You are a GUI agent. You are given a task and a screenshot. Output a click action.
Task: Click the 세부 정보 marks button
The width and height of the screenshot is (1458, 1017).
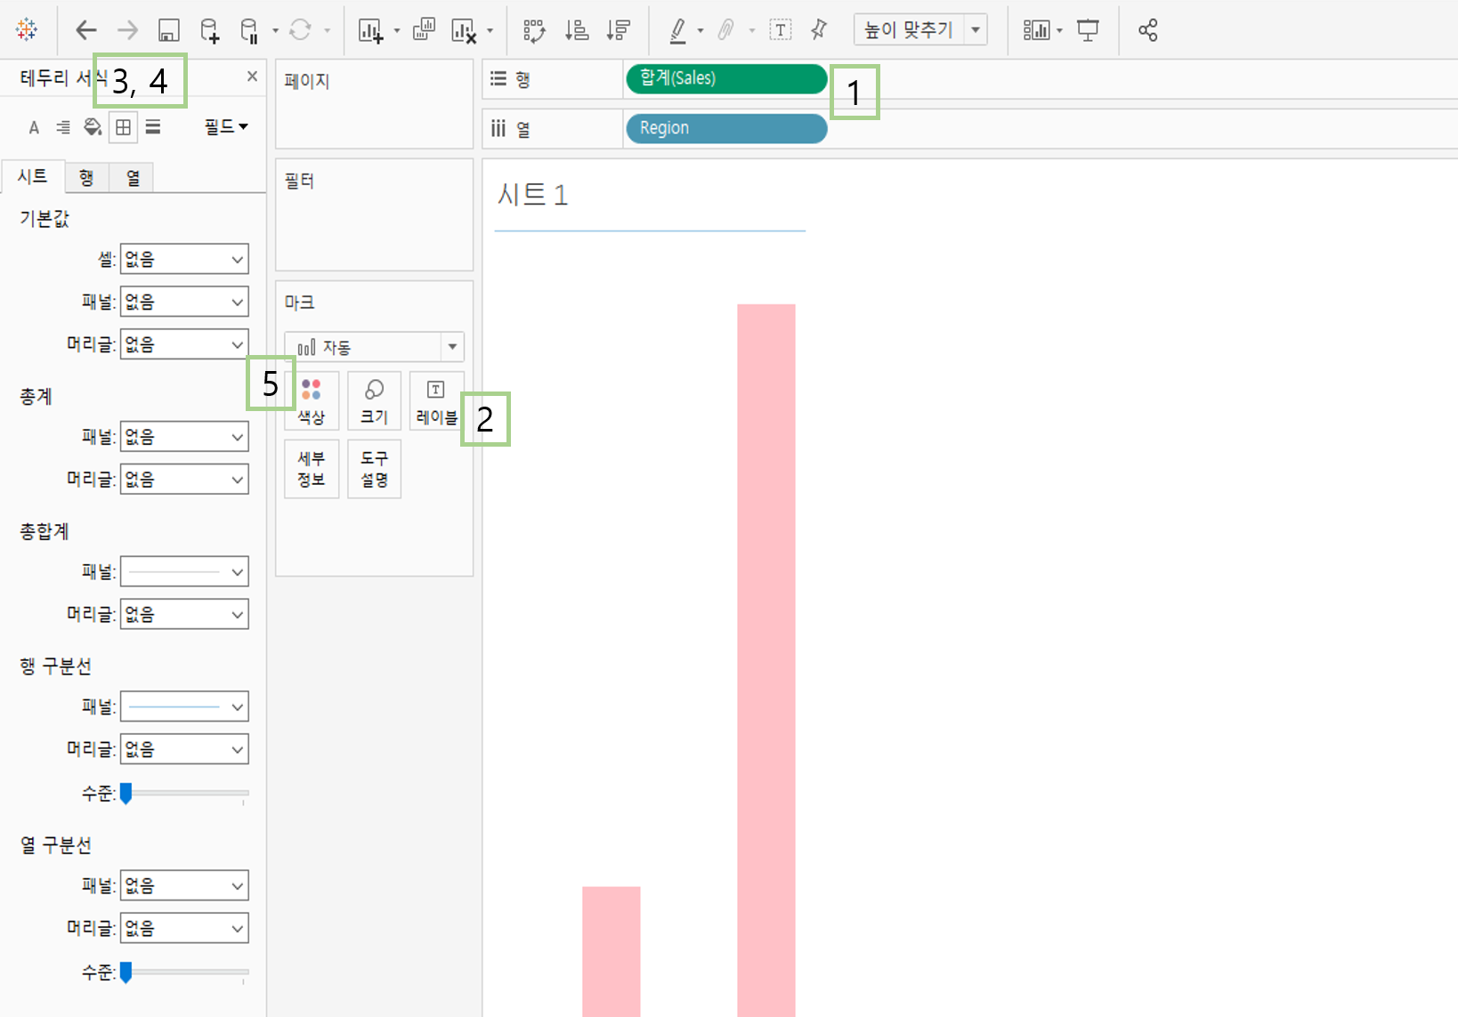[312, 469]
